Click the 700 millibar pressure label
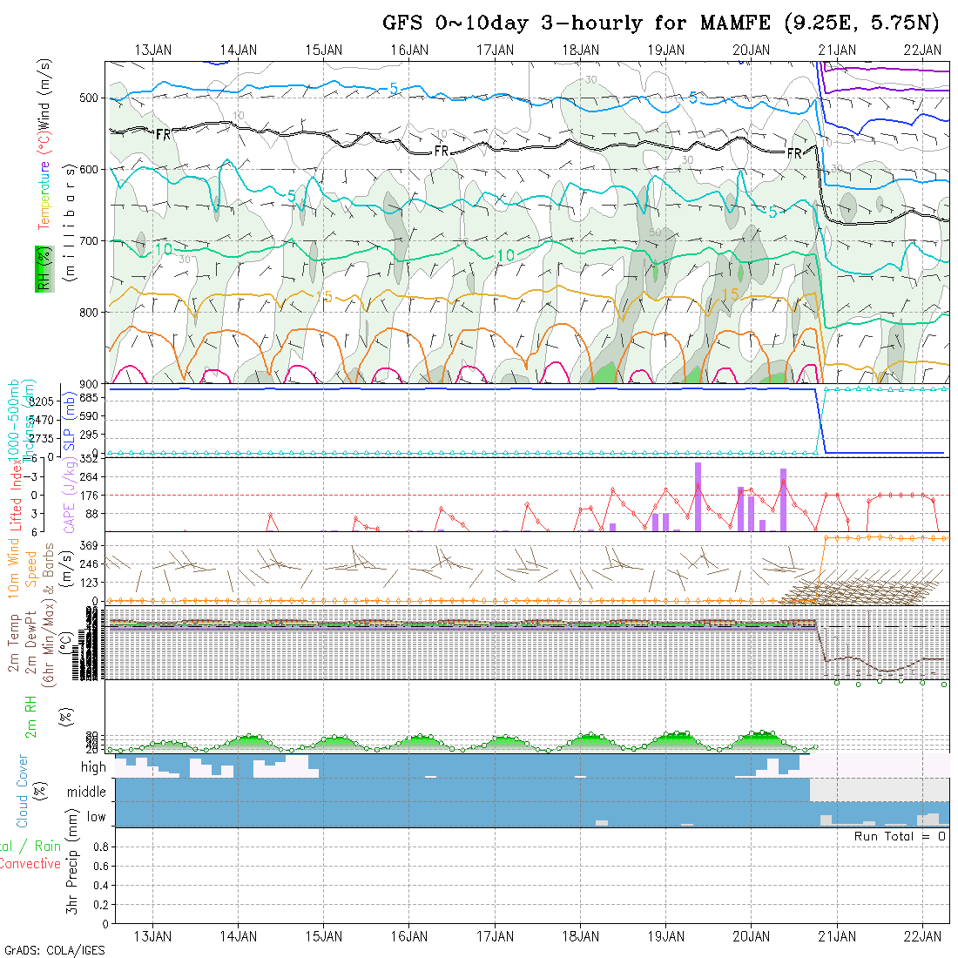Image resolution: width=958 pixels, height=958 pixels. pos(89,240)
